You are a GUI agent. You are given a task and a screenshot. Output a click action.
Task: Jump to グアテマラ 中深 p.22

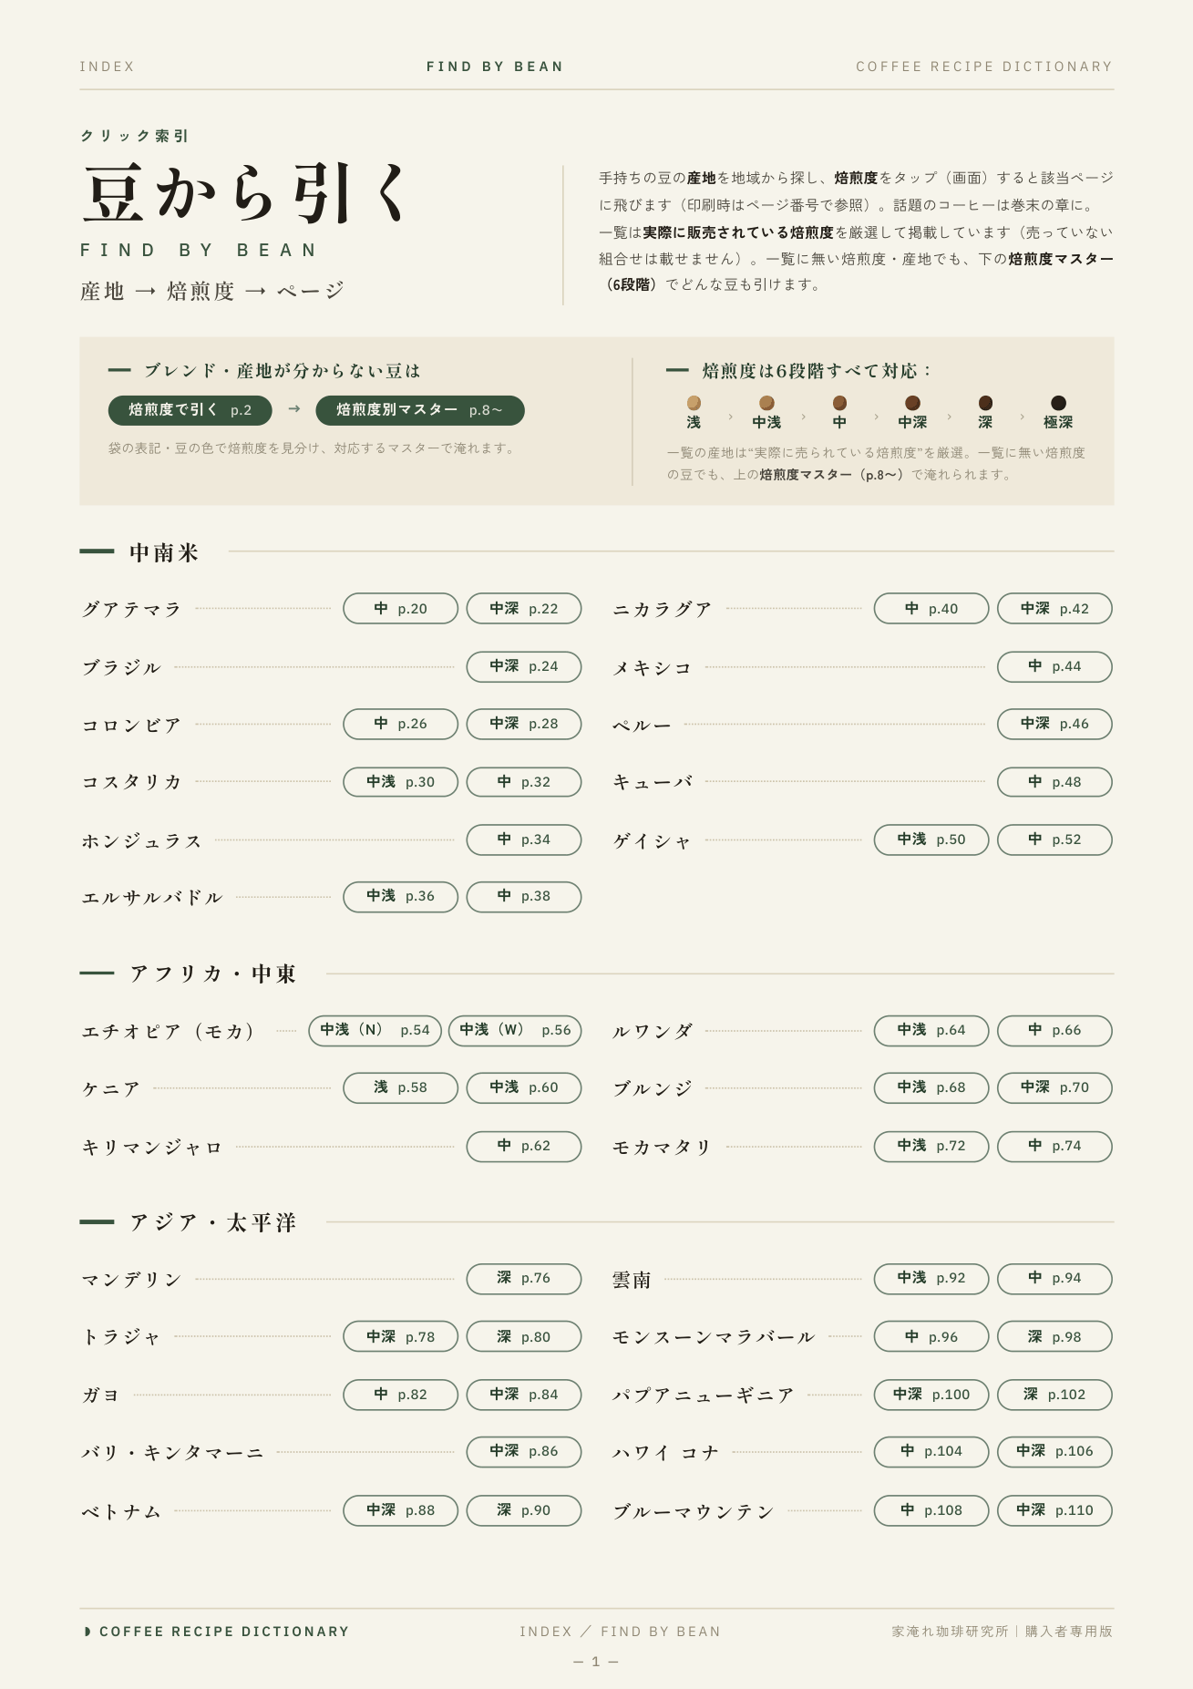click(524, 609)
